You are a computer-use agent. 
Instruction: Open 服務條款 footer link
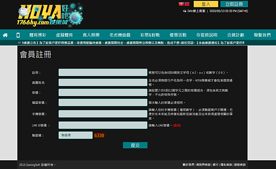[x=240, y=164]
